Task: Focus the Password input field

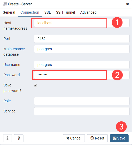Action: (82, 75)
